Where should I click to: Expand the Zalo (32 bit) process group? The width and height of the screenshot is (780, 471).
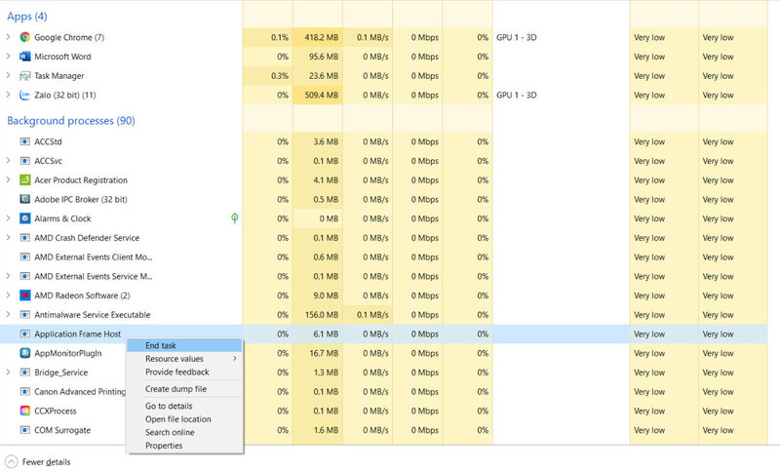pyautogui.click(x=8, y=95)
